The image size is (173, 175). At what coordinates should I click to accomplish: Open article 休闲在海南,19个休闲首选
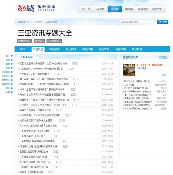pyautogui.click(x=40, y=115)
